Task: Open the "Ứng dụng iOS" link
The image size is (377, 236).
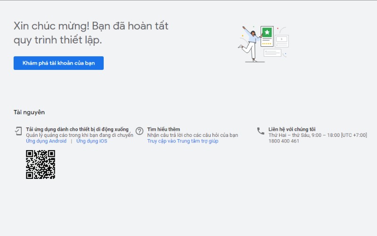Action: click(91, 141)
